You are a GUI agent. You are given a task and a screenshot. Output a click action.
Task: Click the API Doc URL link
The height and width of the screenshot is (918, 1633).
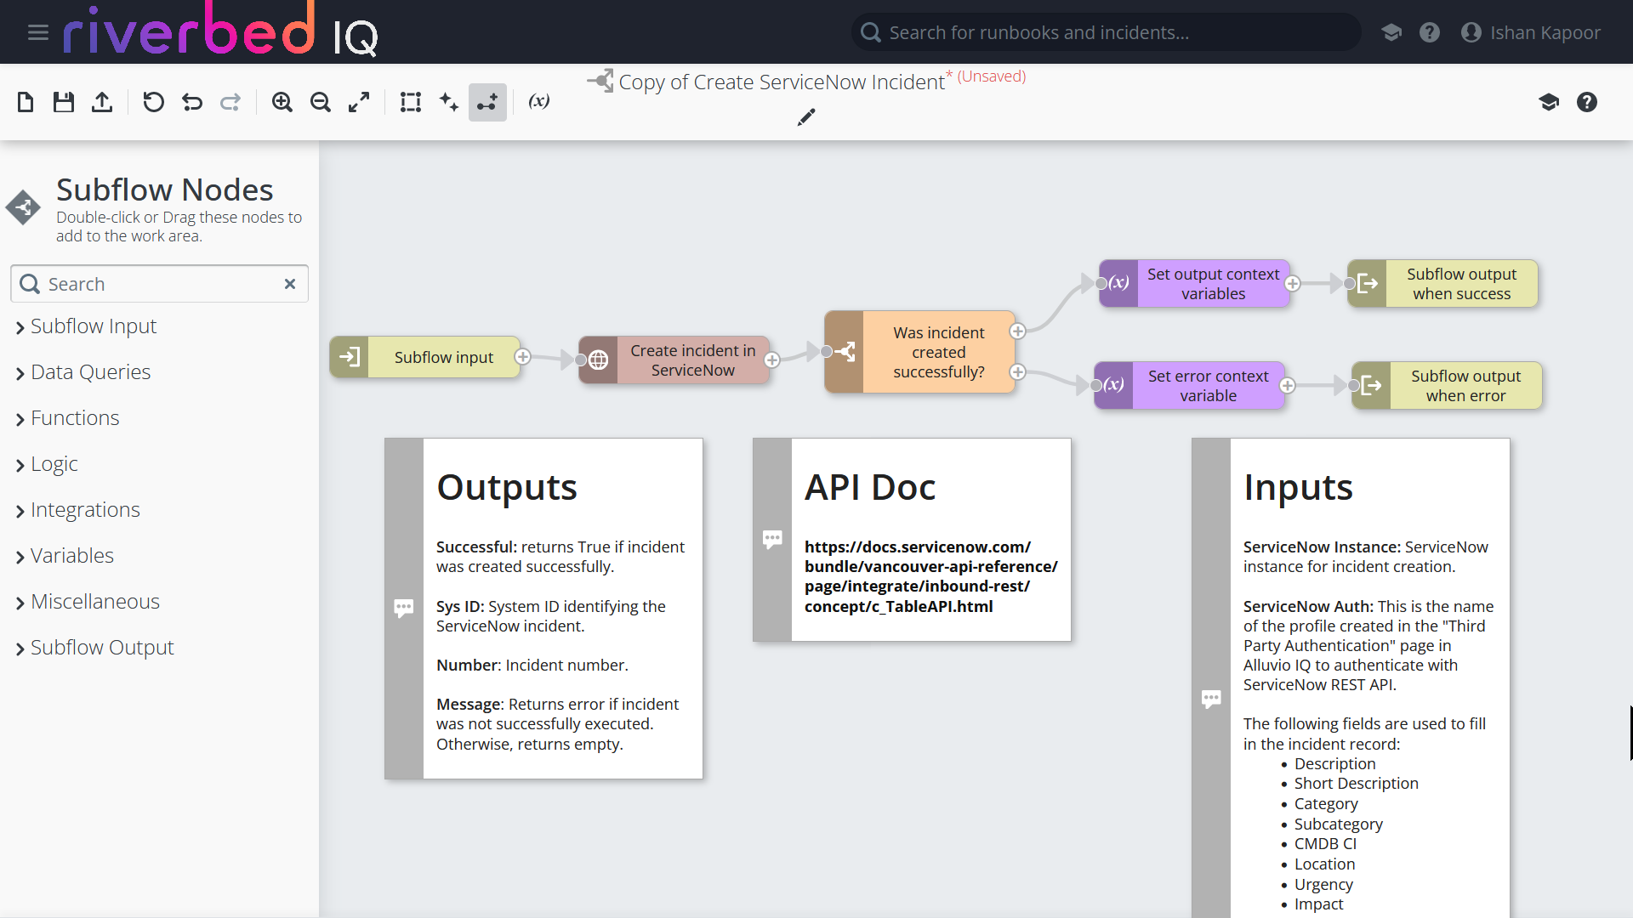(x=930, y=576)
